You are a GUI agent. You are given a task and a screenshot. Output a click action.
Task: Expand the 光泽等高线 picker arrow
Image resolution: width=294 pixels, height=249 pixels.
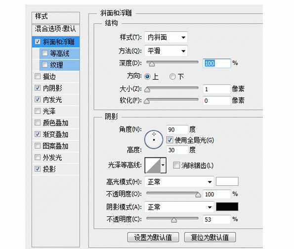point(163,165)
